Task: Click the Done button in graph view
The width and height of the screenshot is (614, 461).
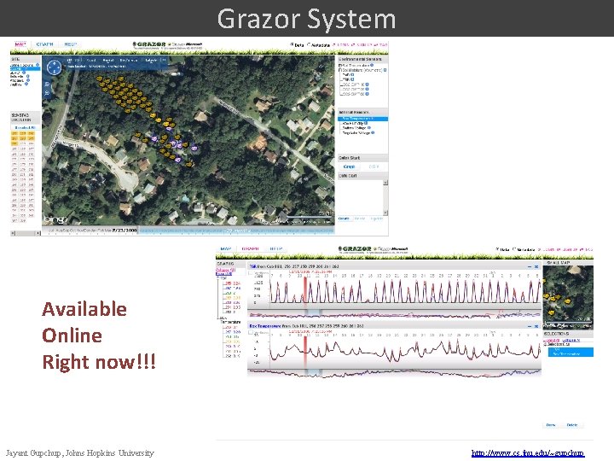Action: point(551,425)
